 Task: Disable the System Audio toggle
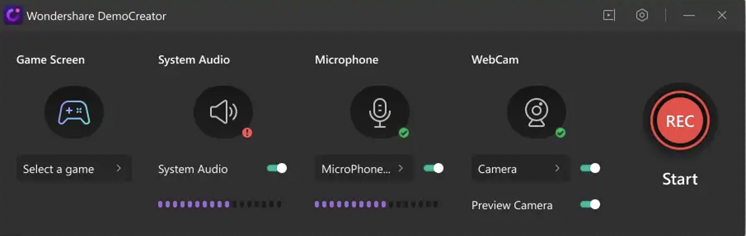277,168
